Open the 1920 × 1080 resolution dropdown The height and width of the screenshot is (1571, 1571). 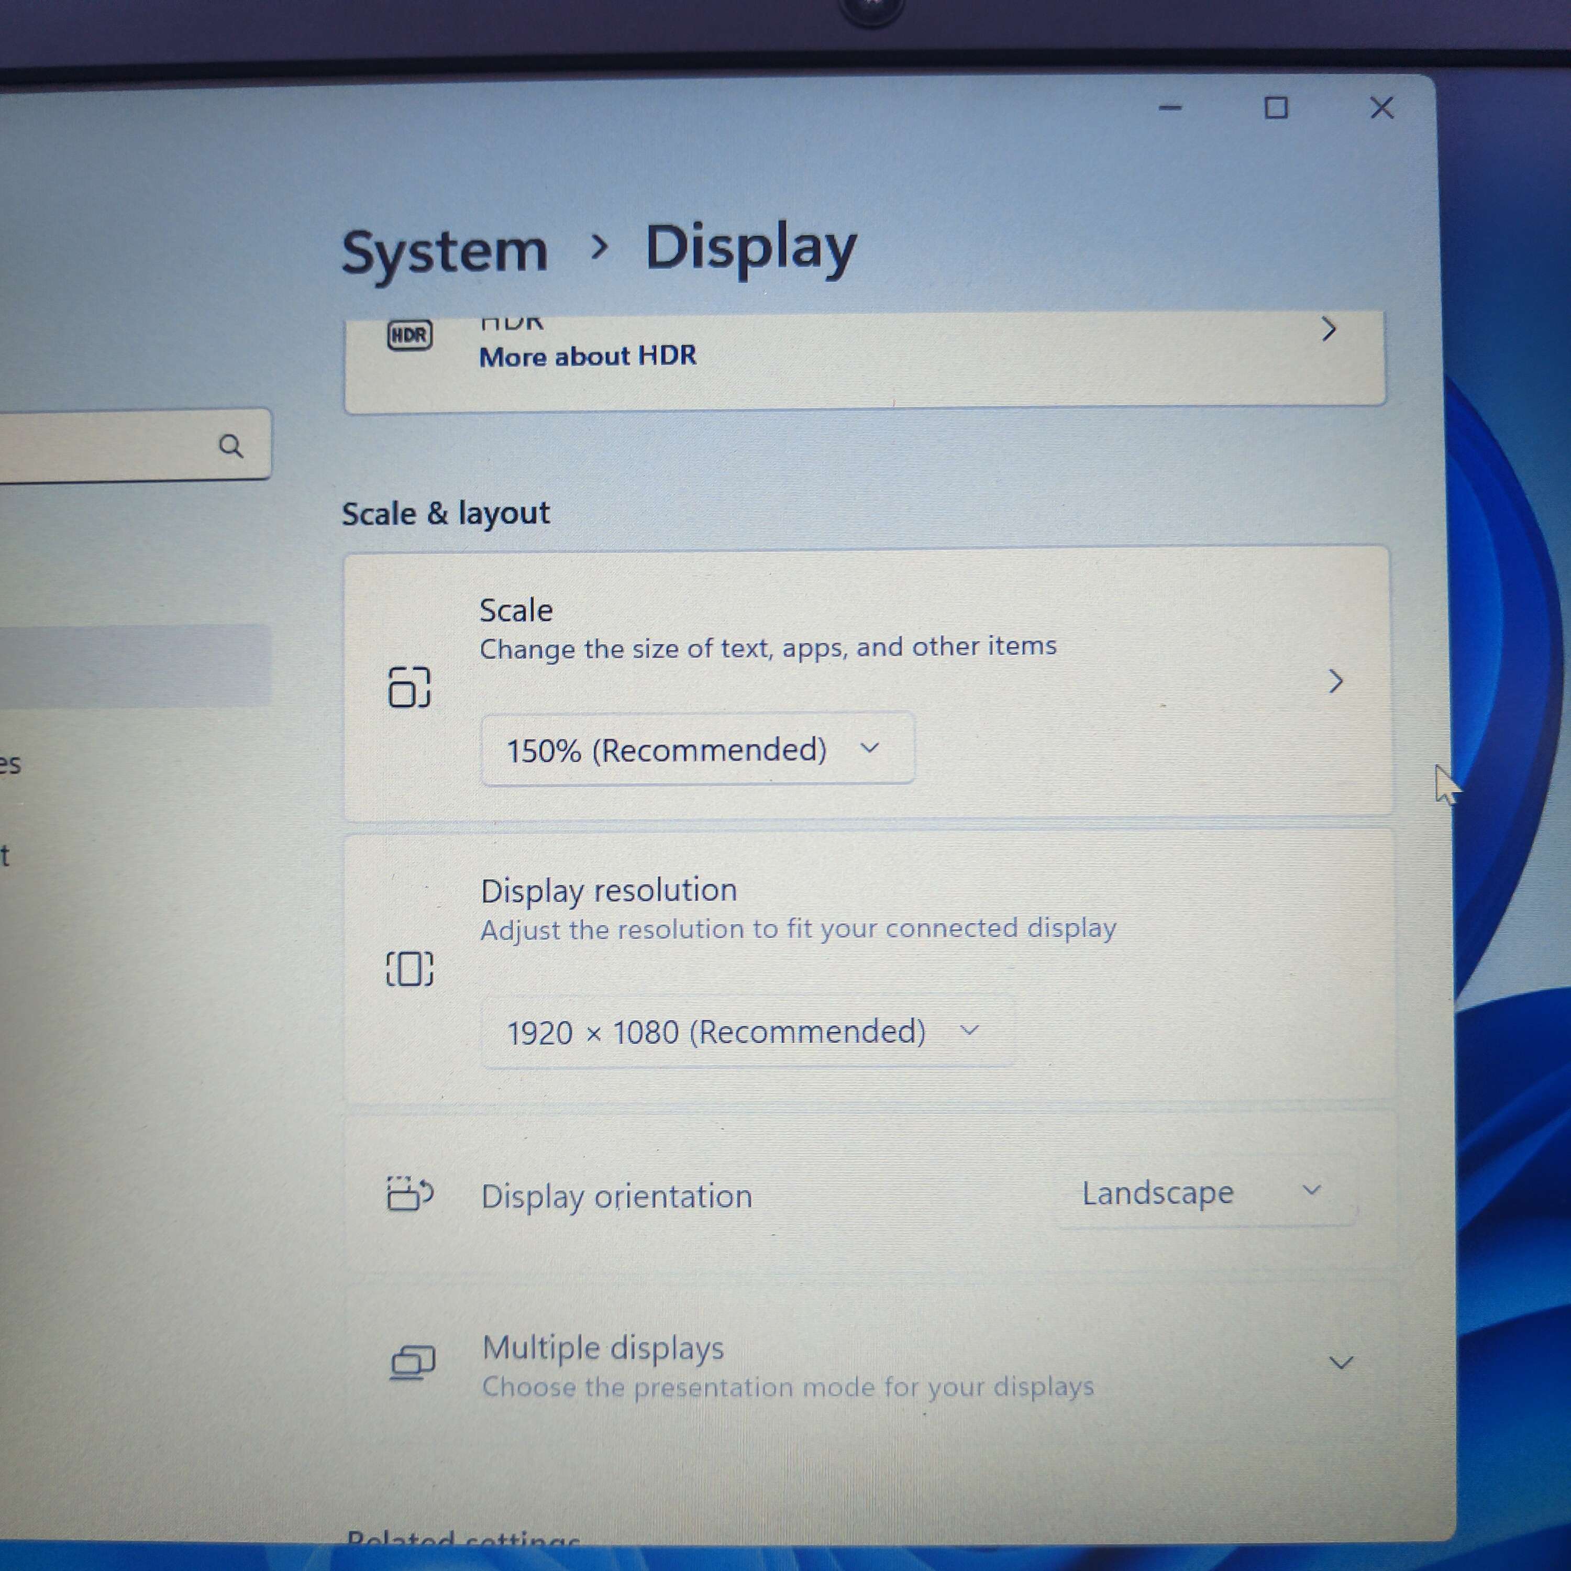tap(746, 1032)
